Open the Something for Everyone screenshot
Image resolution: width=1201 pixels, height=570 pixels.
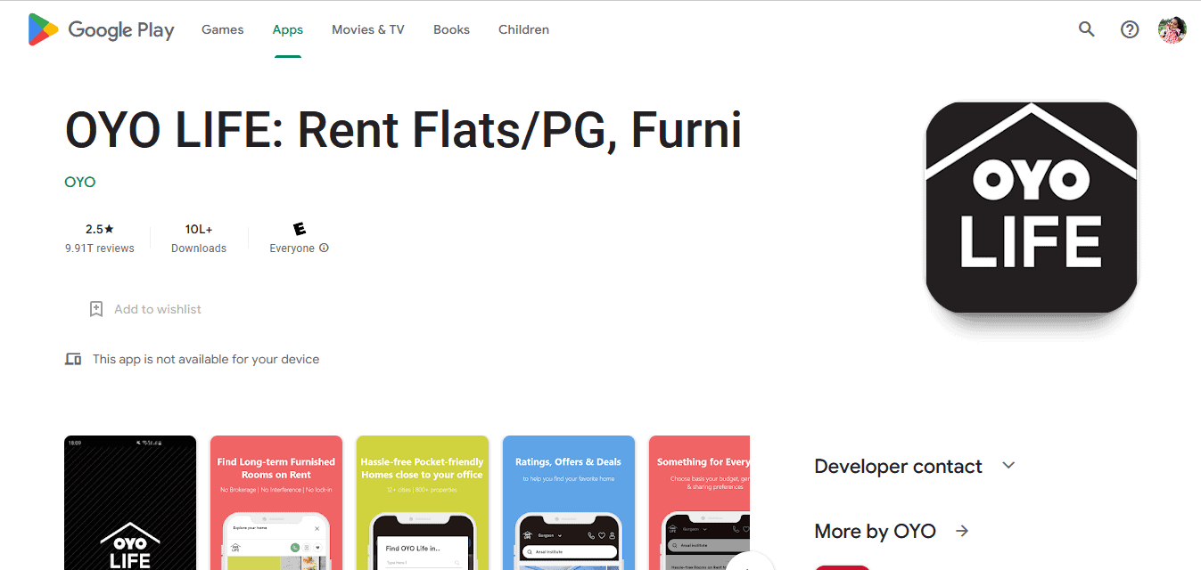[x=699, y=502]
